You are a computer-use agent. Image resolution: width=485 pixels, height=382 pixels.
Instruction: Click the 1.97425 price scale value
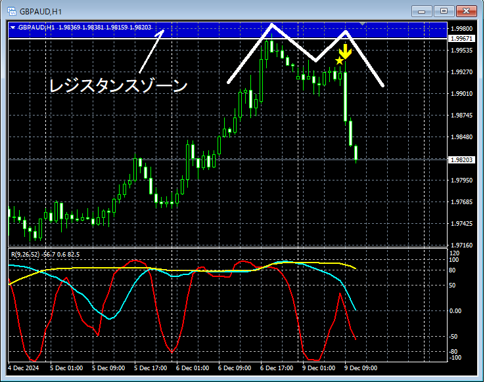click(x=462, y=223)
